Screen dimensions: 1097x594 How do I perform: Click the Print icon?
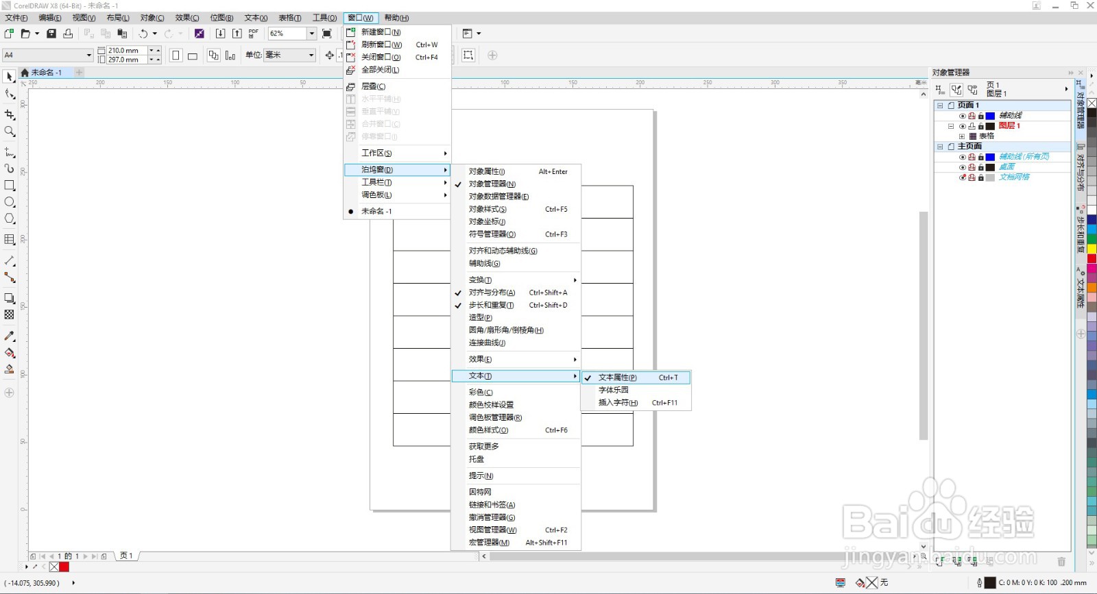tap(68, 33)
